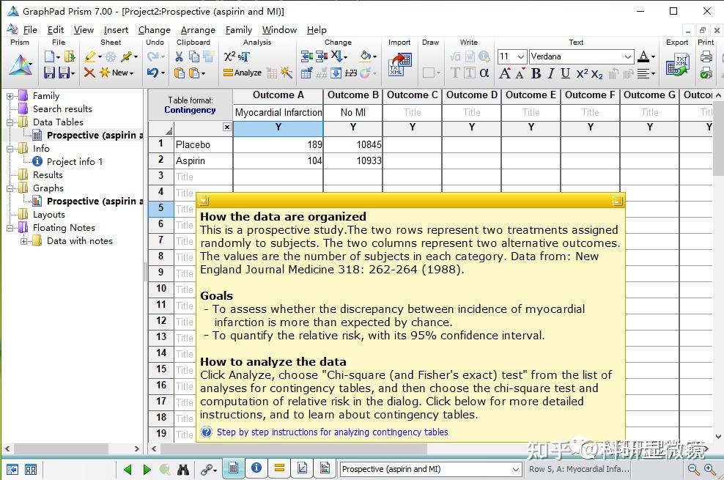Paste clipboard contents icon
This screenshot has width=724, height=480.
point(179,73)
